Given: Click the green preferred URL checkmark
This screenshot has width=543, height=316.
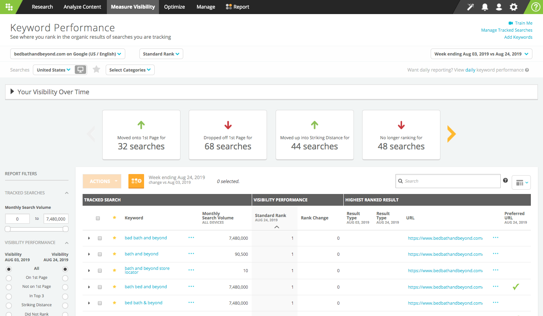Looking at the screenshot, I should pyautogui.click(x=516, y=287).
